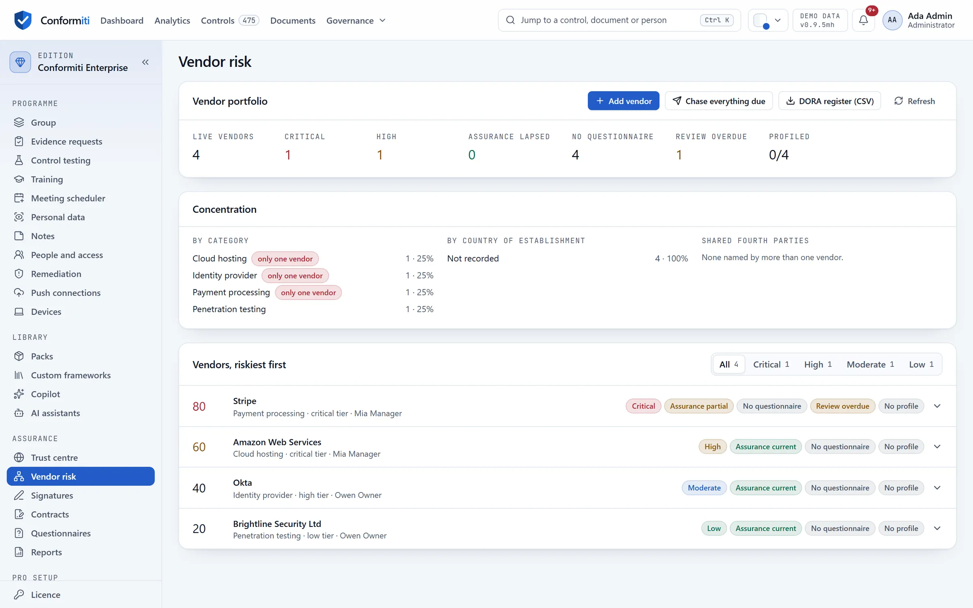Filter vendors by Low tab

tap(921, 364)
